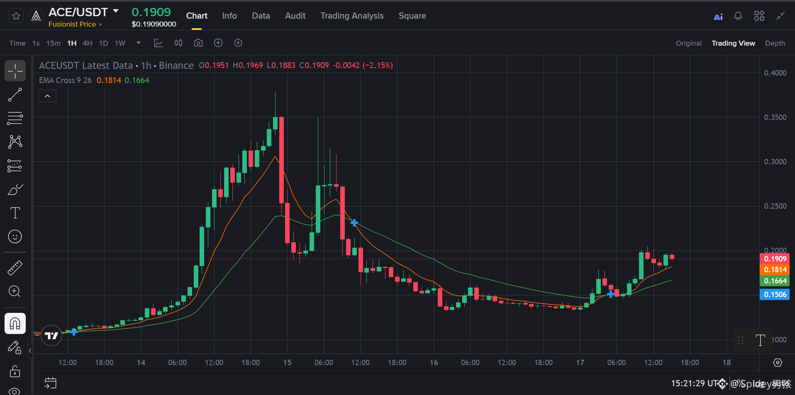Viewport: 795px width, 395px height.
Task: Open the go-to-date calendar icon
Action: pos(50,383)
